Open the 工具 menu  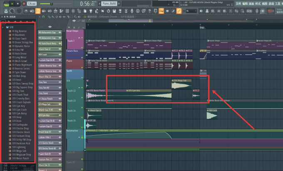click(x=278, y=4)
